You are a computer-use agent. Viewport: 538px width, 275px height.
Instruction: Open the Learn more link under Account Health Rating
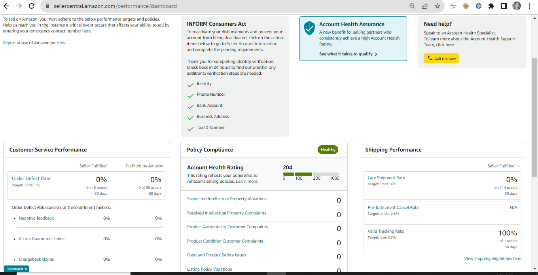click(x=246, y=182)
